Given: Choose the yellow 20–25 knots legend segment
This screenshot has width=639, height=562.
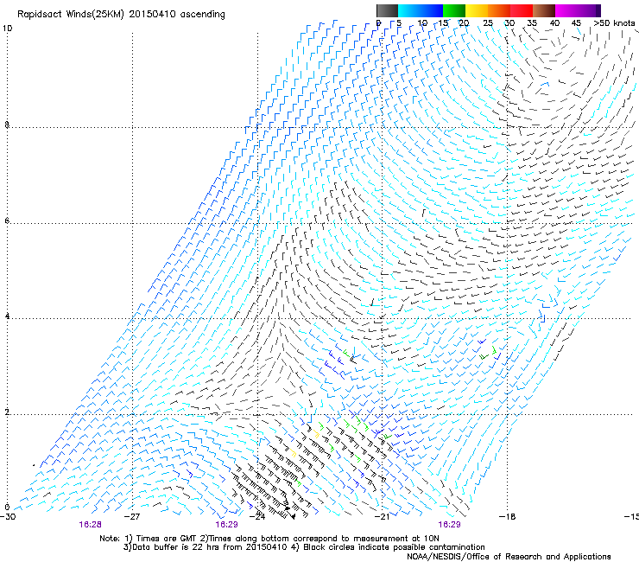Looking at the screenshot, I should point(477,10).
